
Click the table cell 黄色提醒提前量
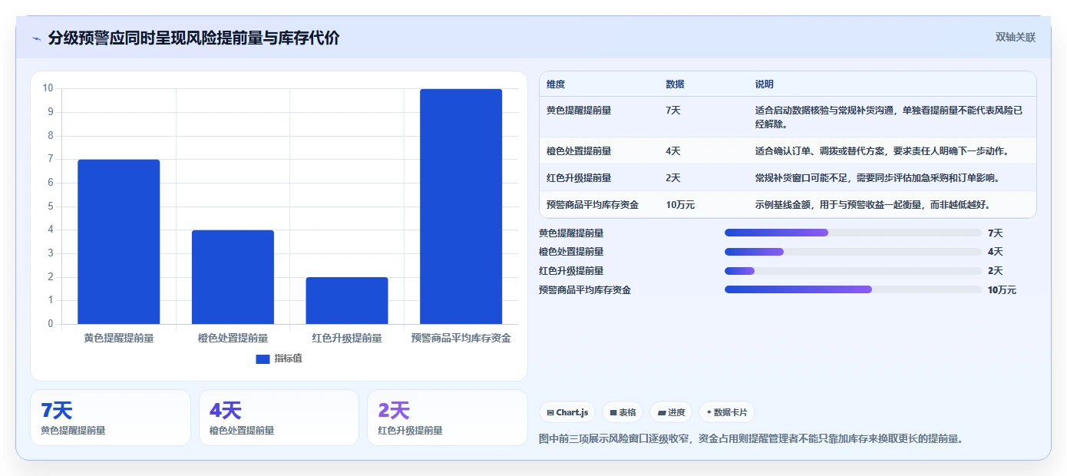tap(579, 111)
